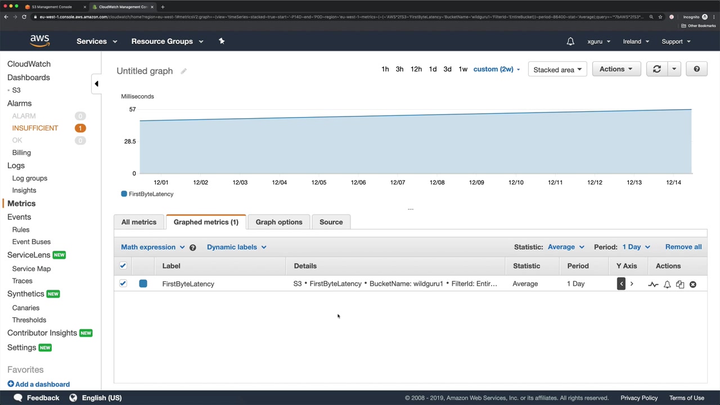Image resolution: width=720 pixels, height=405 pixels.
Task: Open custom (2w) time range dropdown
Action: [497, 69]
